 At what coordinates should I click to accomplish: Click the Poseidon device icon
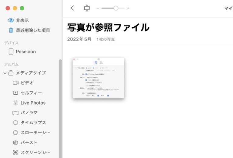pos(11,52)
